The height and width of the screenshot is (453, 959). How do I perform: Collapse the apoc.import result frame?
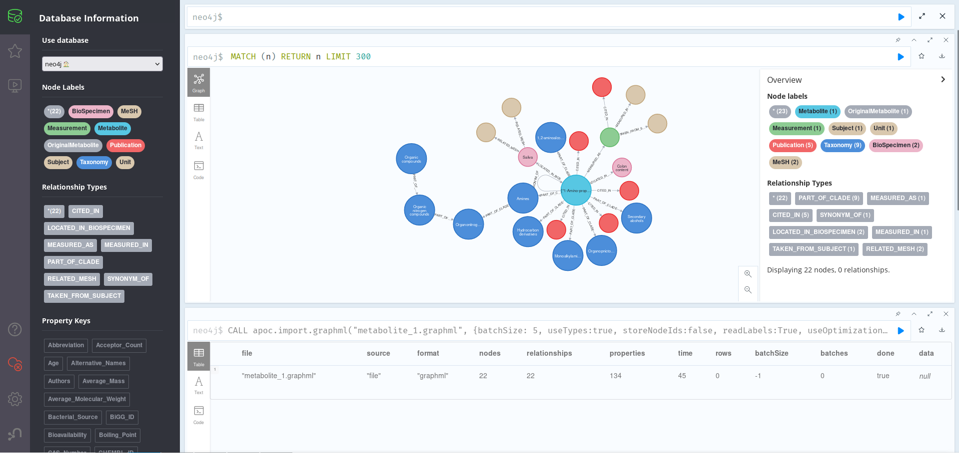coord(914,314)
